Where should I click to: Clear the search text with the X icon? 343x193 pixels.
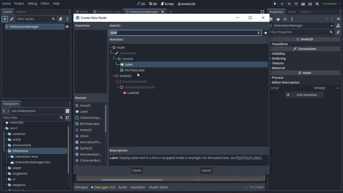coord(259,33)
